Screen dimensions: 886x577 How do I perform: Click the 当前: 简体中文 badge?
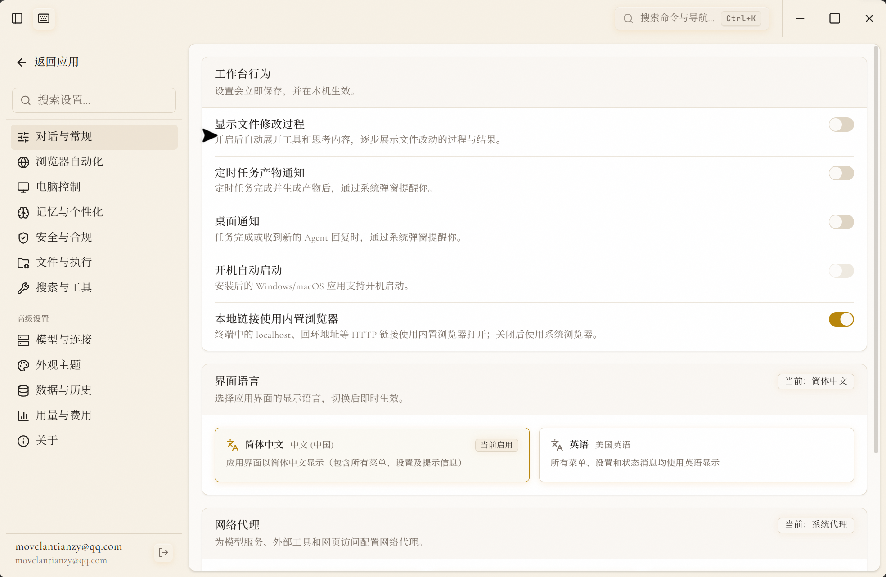(x=816, y=381)
